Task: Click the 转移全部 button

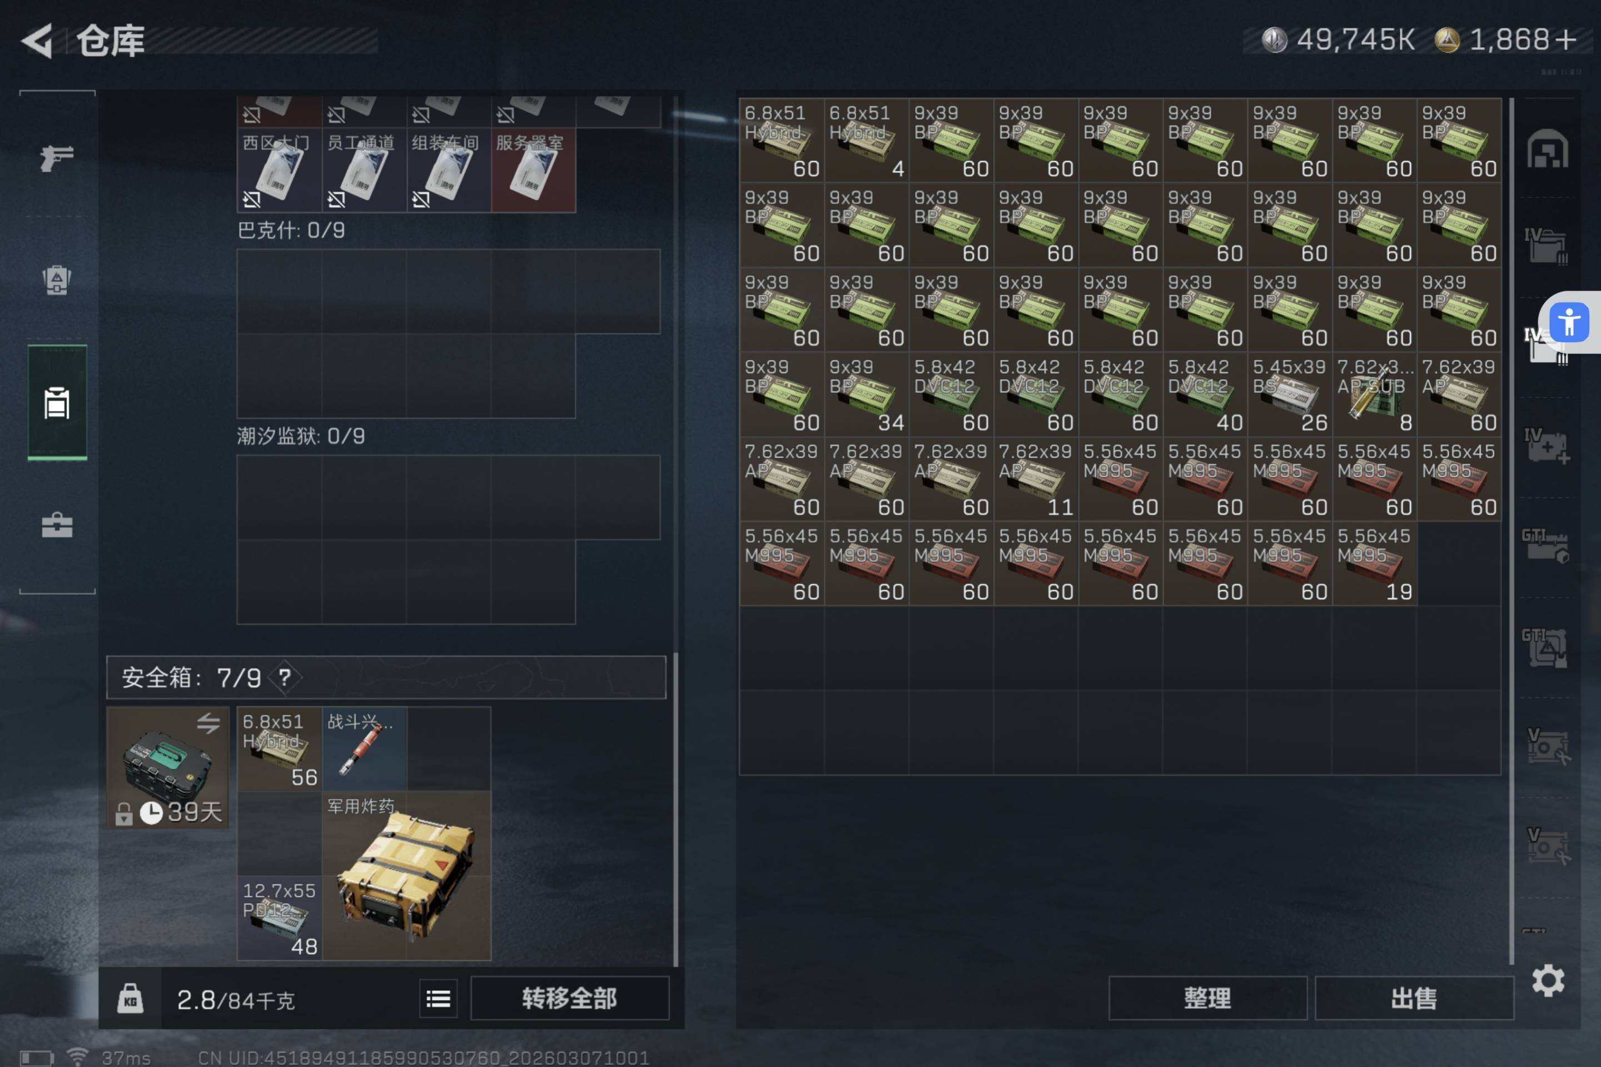Action: [x=570, y=998]
